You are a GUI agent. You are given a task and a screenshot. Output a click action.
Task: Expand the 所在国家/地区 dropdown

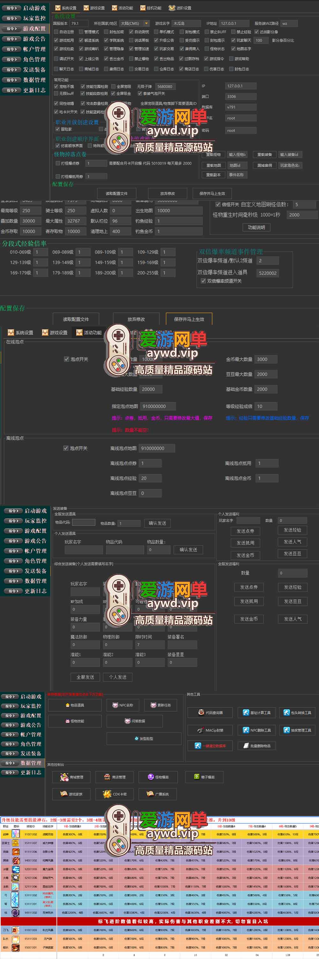tap(147, 23)
